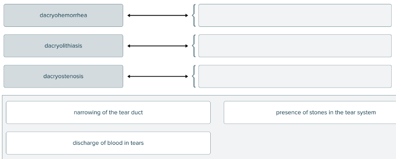
Task: Click the curly brace in the dacryostenosis row
Action: click(193, 77)
